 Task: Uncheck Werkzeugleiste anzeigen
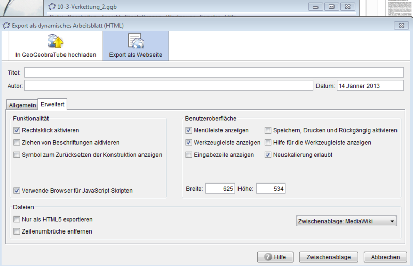pos(188,142)
